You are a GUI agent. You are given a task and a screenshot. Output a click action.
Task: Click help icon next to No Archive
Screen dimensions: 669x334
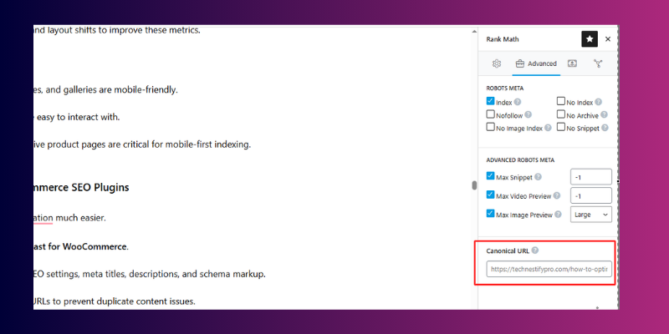point(604,114)
